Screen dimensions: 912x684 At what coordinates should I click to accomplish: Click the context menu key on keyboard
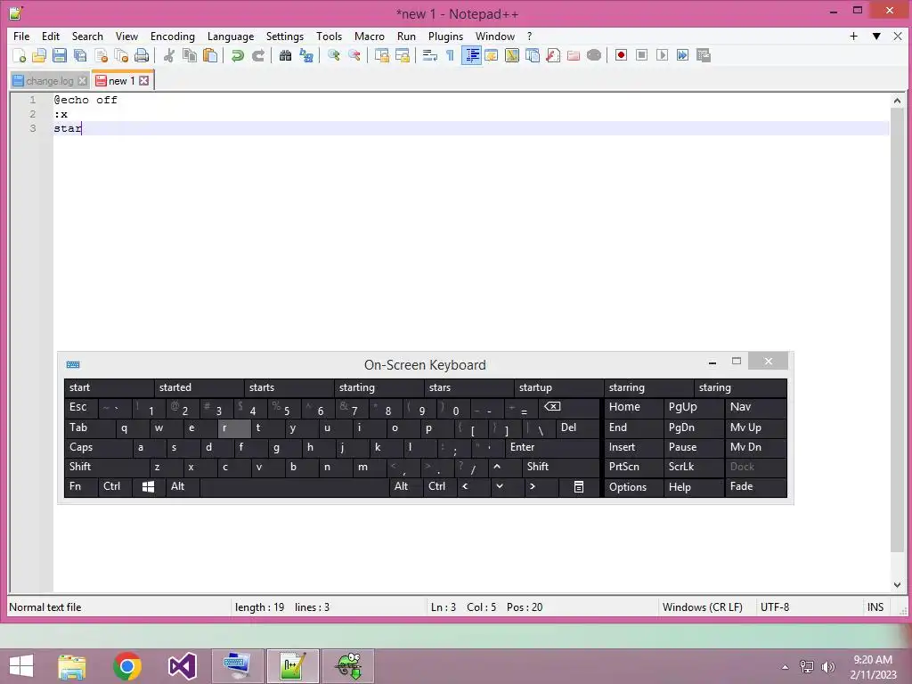coord(579,486)
